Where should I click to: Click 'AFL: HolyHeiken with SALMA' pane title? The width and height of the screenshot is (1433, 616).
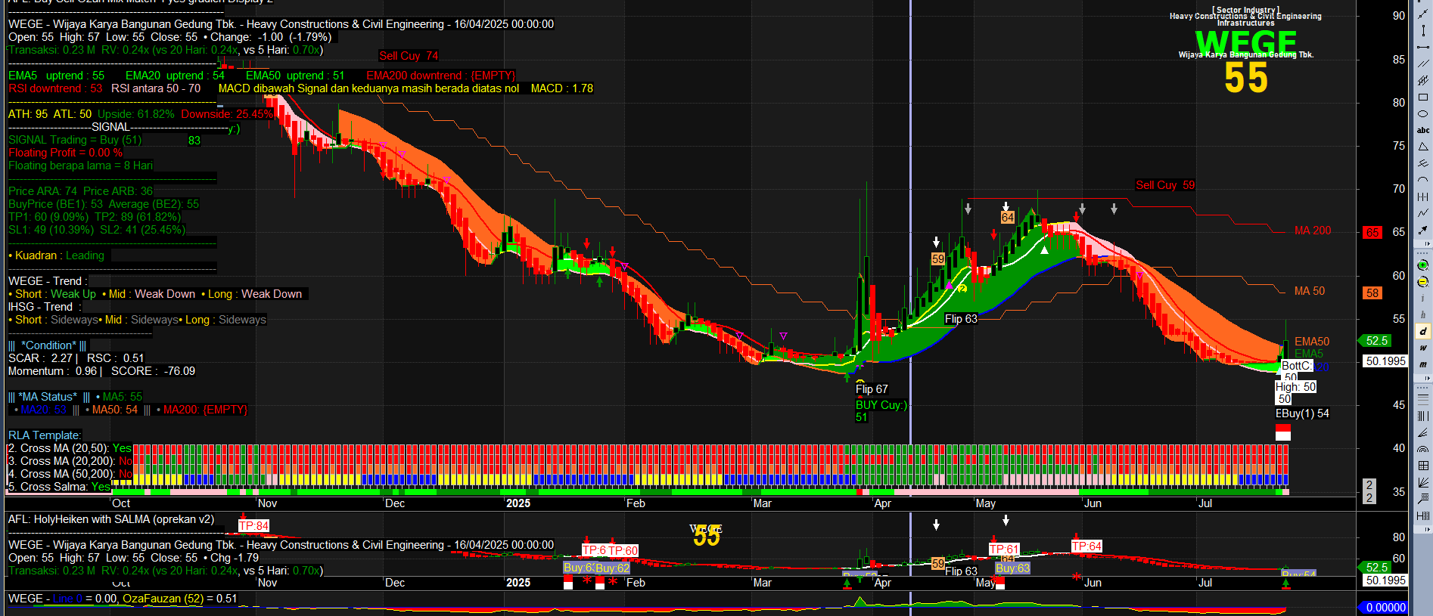(x=111, y=519)
